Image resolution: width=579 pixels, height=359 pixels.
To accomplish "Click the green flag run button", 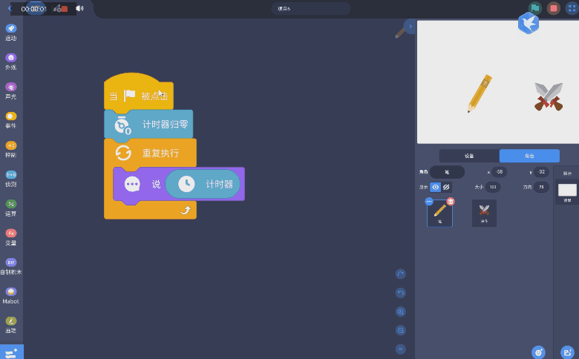I will 534,8.
